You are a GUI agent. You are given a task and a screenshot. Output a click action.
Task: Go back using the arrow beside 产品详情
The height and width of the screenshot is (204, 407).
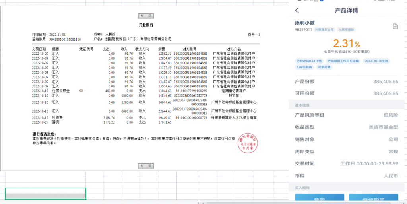[297, 10]
